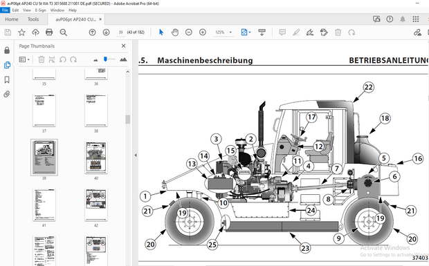429x266 pixels.
Task: Open the thumbnails options dropdown
Action: point(24,59)
